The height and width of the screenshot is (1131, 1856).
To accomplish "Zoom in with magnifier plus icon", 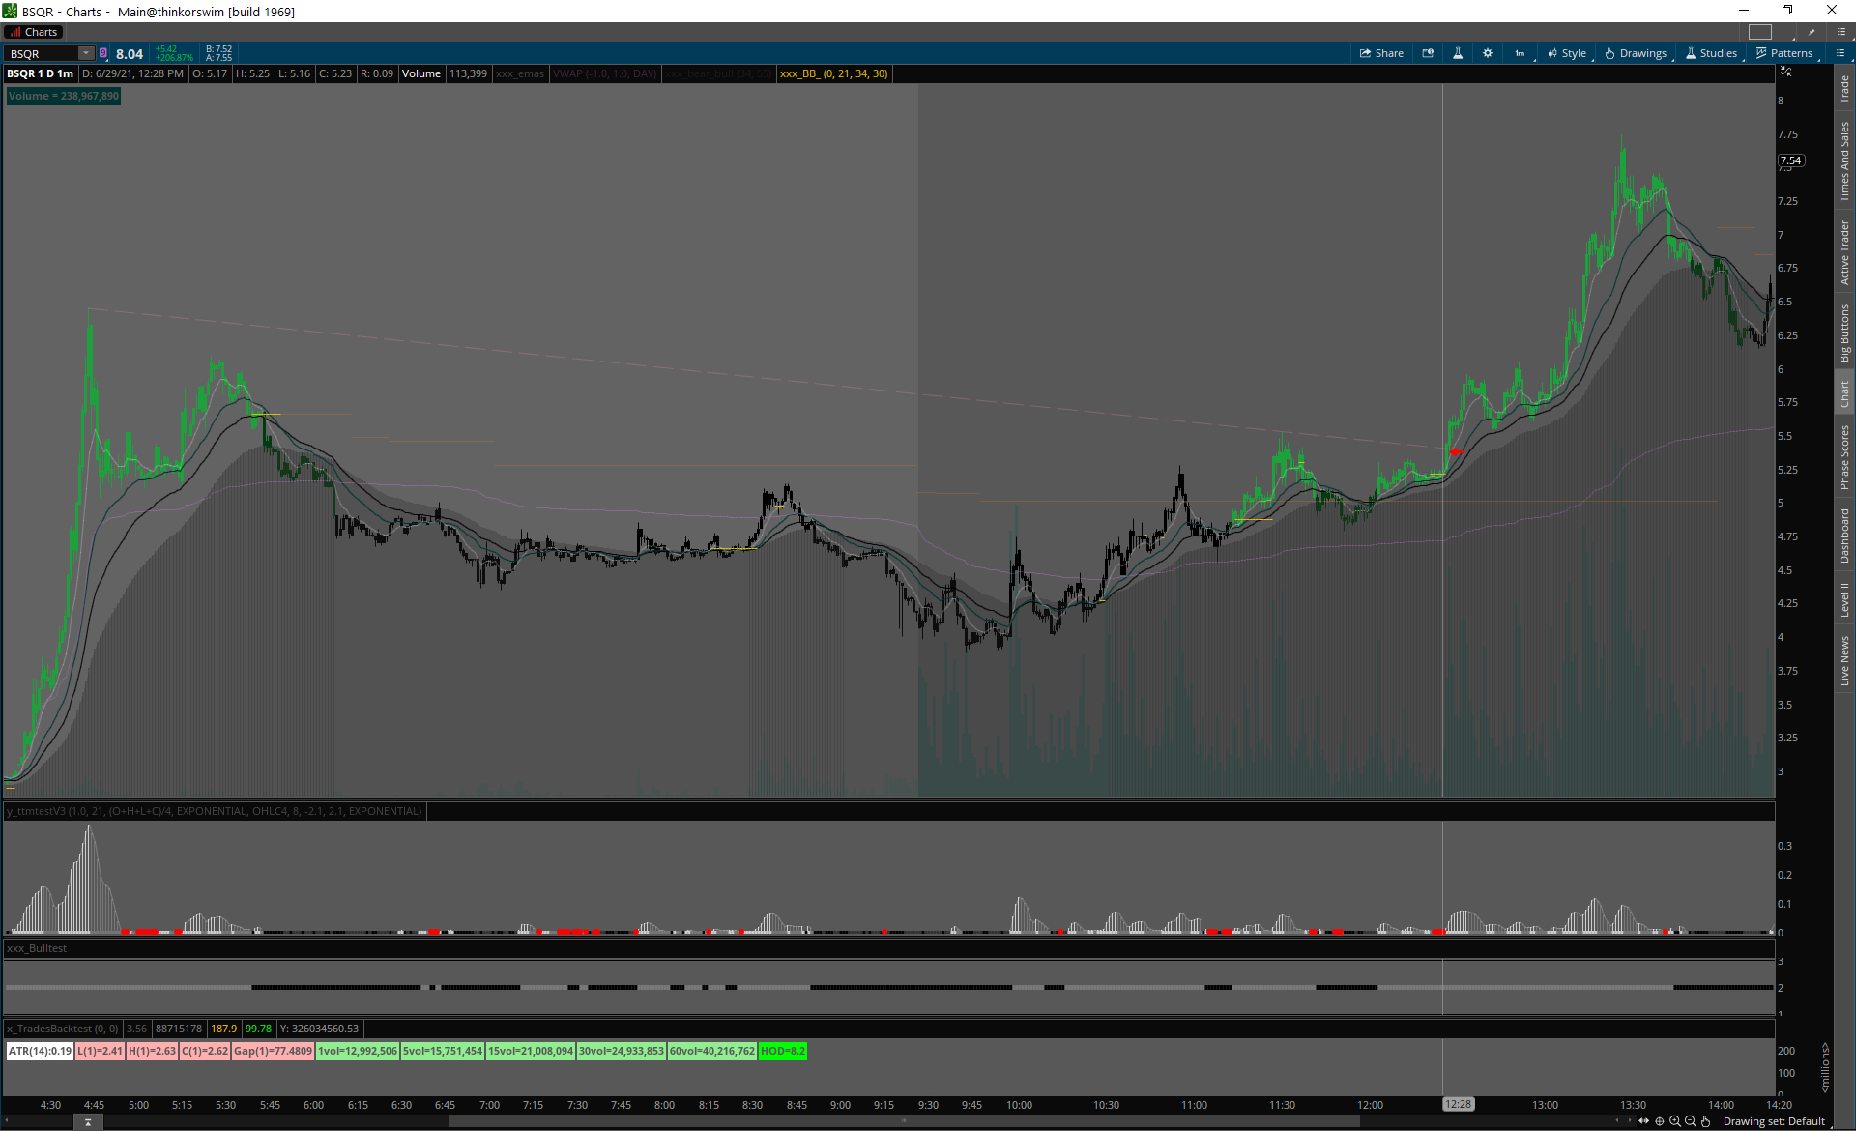I will [1675, 1121].
